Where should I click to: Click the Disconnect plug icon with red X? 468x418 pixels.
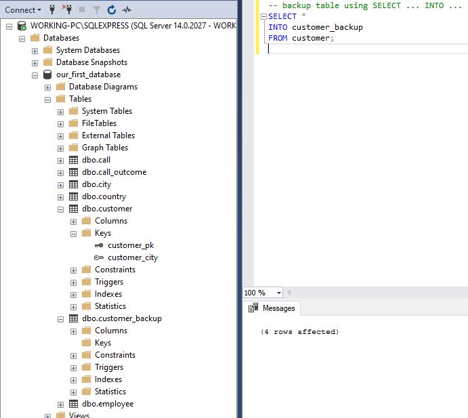click(67, 9)
